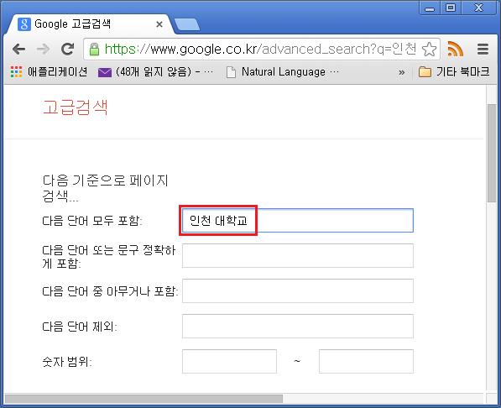Image resolution: width=501 pixels, height=408 pixels.
Task: Open the Natural Language bookmark
Action: pos(283,72)
